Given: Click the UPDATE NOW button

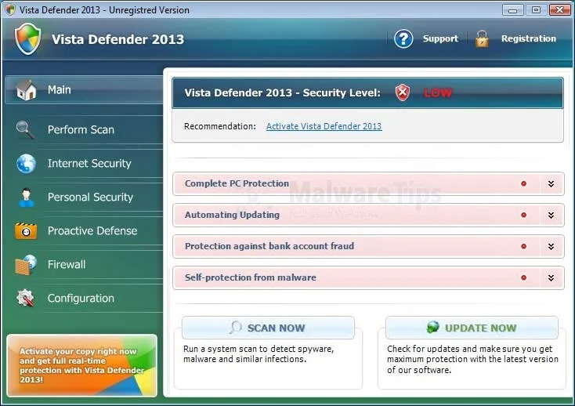Looking at the screenshot, I should [x=472, y=328].
